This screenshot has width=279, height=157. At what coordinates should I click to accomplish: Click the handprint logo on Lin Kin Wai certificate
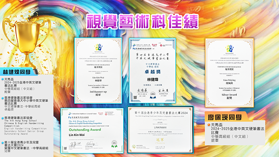pos(98,48)
